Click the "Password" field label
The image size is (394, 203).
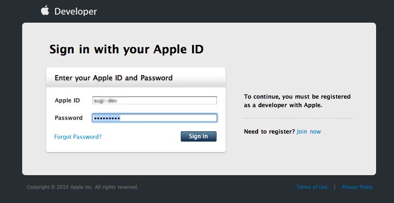(68, 118)
